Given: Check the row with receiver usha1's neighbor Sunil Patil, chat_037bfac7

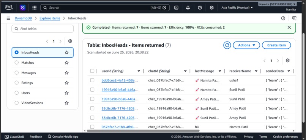Looking at the screenshot, I should (x=92, y=89).
